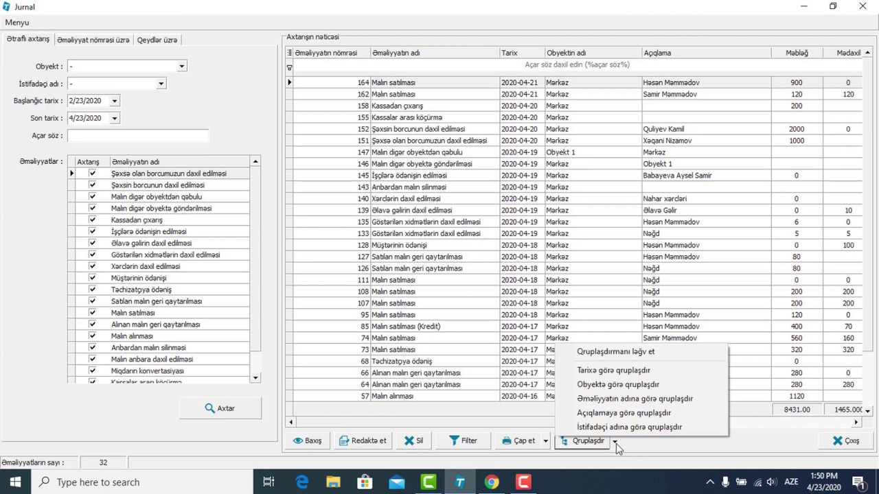The width and height of the screenshot is (879, 494).
Task: Uncheck Malın alınması checkbox
Action: coord(92,336)
